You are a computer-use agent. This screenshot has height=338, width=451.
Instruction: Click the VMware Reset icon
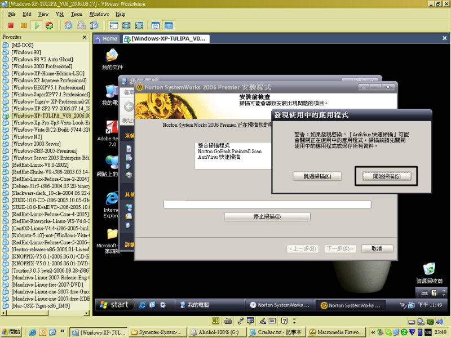[x=50, y=25]
